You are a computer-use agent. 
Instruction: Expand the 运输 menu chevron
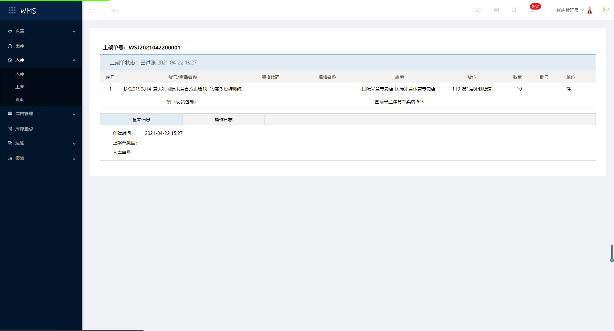[x=74, y=143]
